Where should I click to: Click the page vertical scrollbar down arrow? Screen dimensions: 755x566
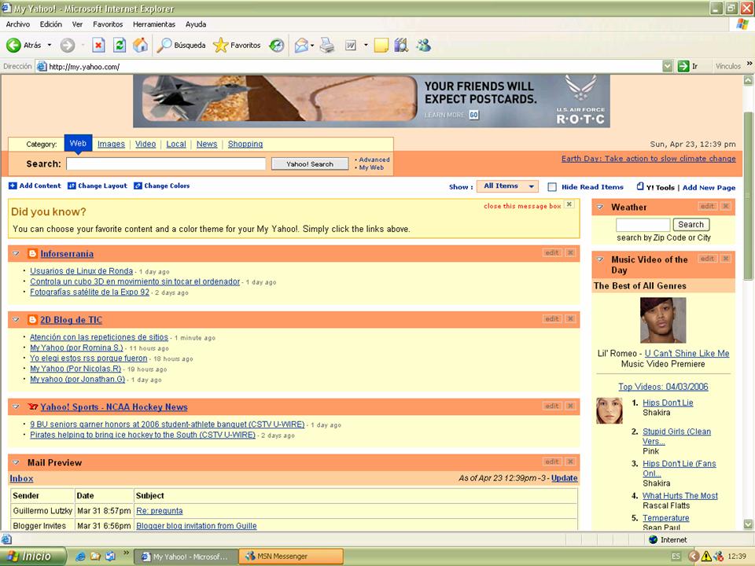tap(748, 524)
